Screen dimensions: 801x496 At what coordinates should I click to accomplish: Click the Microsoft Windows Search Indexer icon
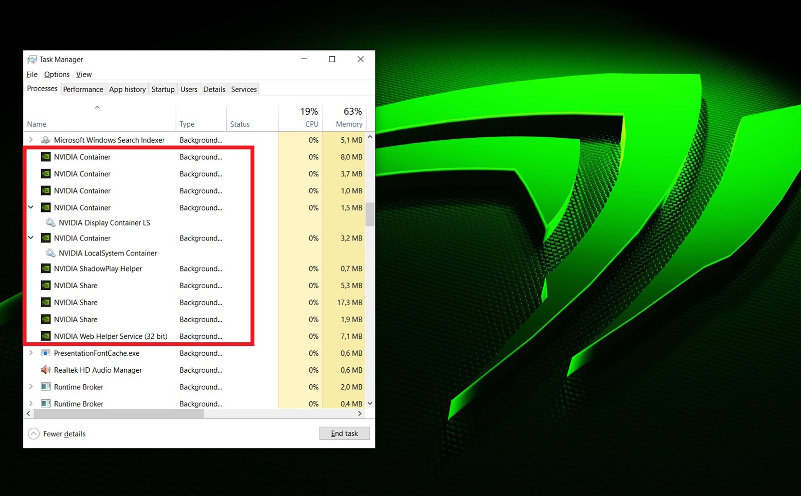[45, 140]
